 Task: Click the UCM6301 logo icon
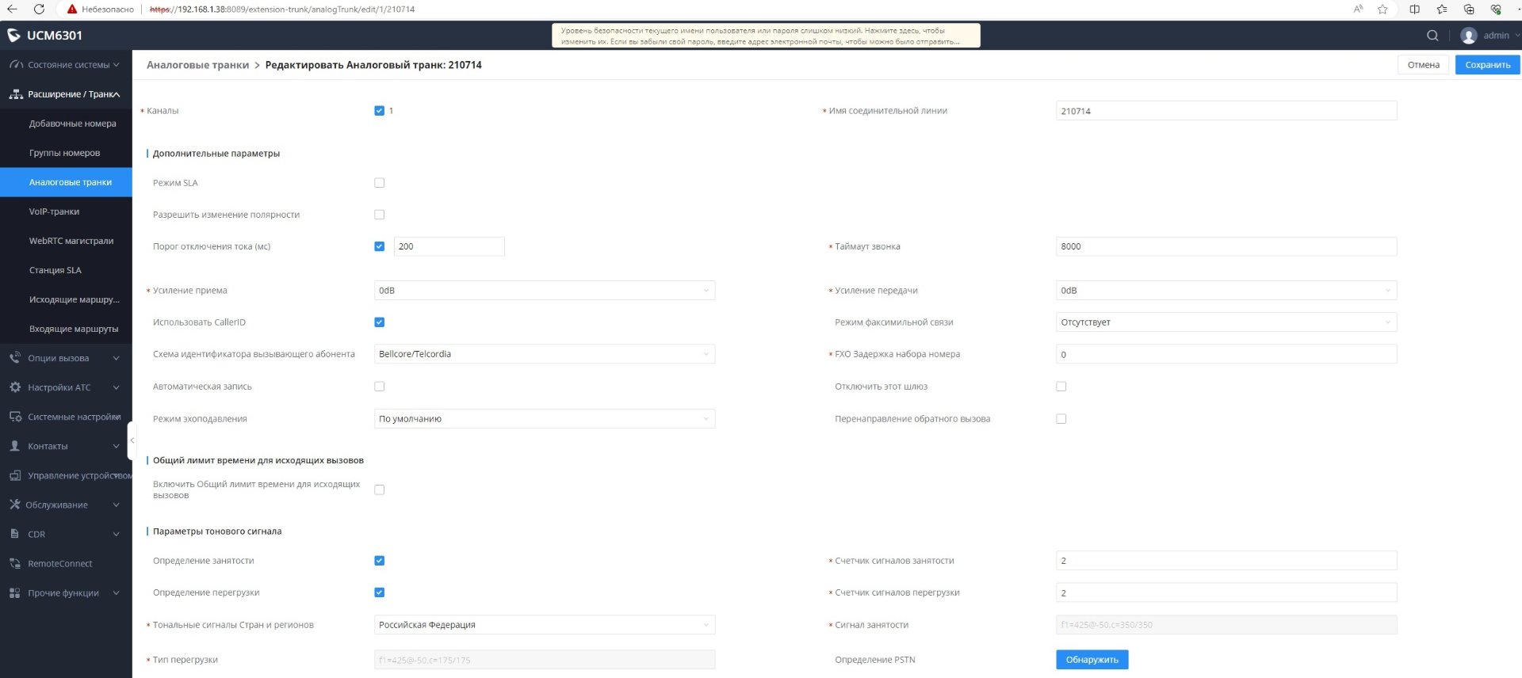[13, 35]
